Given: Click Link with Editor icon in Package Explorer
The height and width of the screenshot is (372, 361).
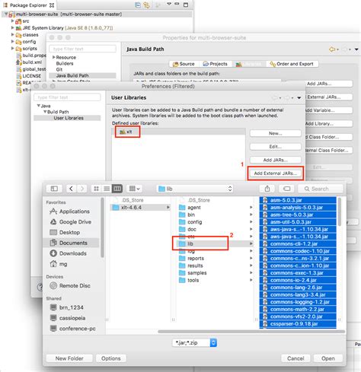Looking at the screenshot, I should [x=146, y=5].
